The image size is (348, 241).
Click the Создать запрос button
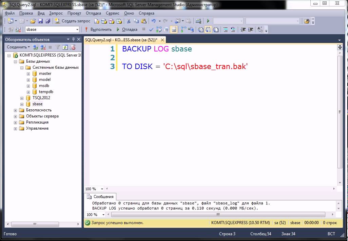pyautogui.click(x=73, y=21)
